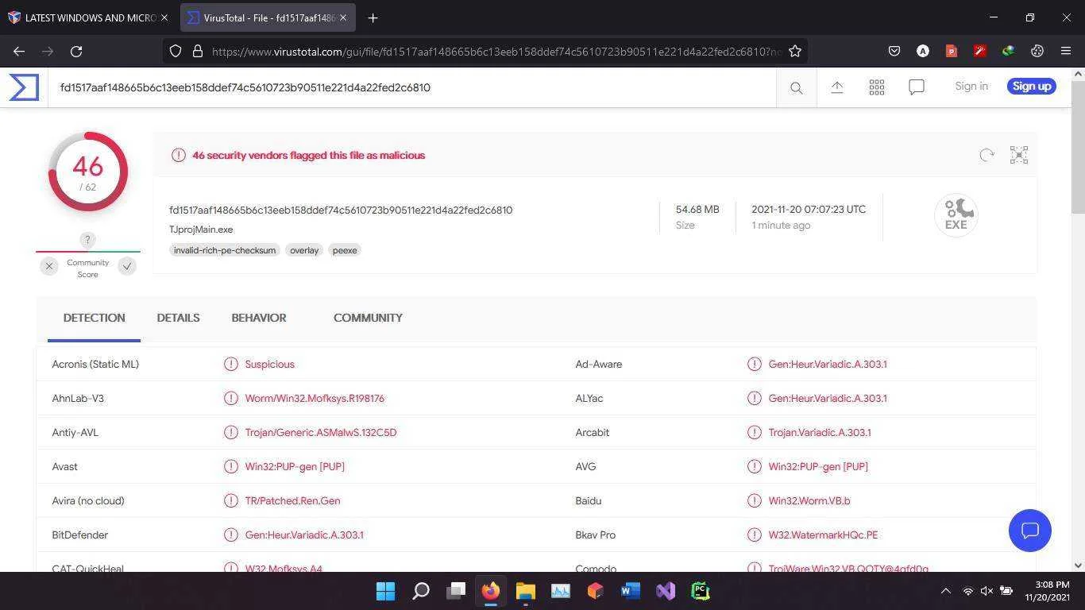Open the blue chat bubble button

1030,531
